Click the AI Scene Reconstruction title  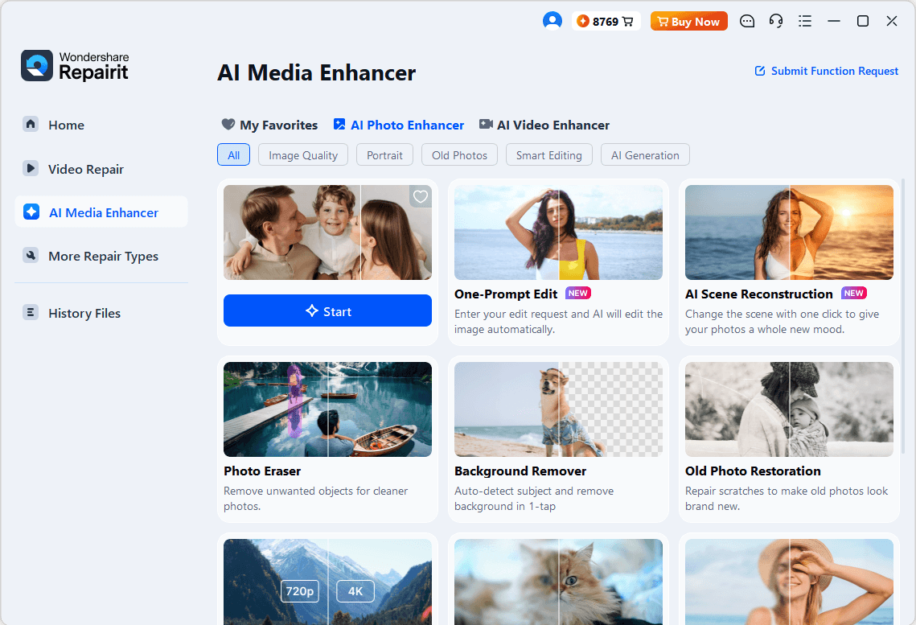pyautogui.click(x=759, y=294)
